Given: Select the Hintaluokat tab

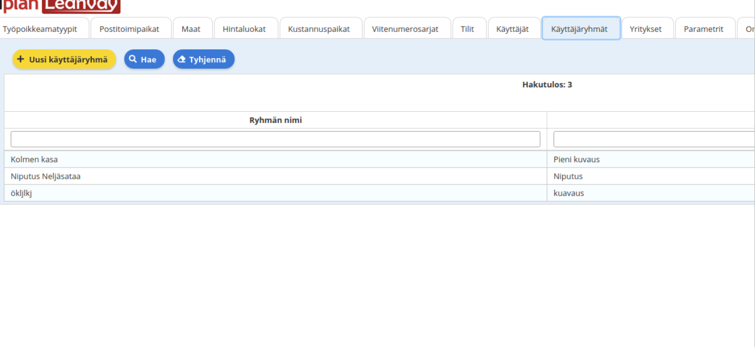Looking at the screenshot, I should pyautogui.click(x=246, y=29).
